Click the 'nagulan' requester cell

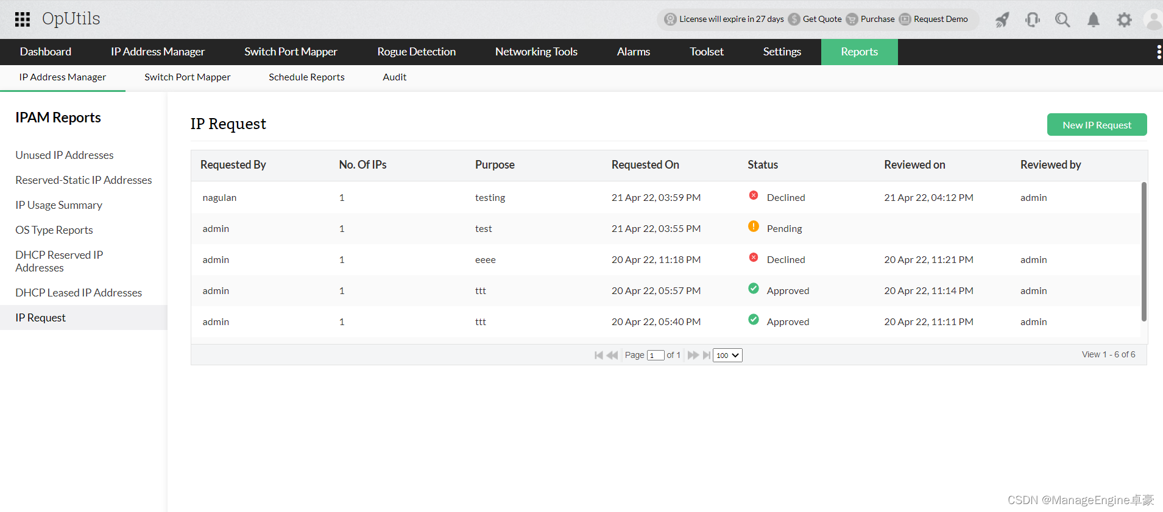(219, 198)
